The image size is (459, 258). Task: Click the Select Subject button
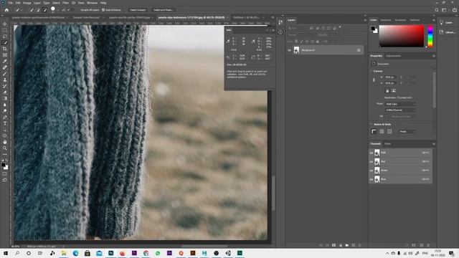click(138, 10)
